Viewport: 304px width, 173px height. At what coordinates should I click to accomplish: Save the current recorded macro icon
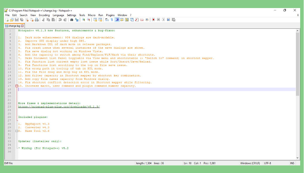coord(173,20)
